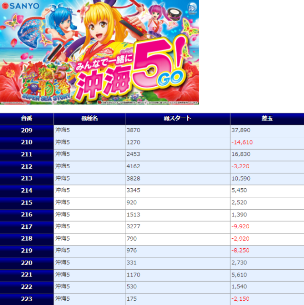Click ball difference value 1,540

(239, 286)
